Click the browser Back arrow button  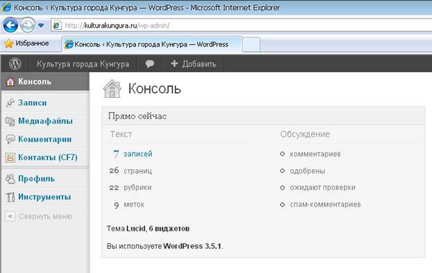click(10, 26)
